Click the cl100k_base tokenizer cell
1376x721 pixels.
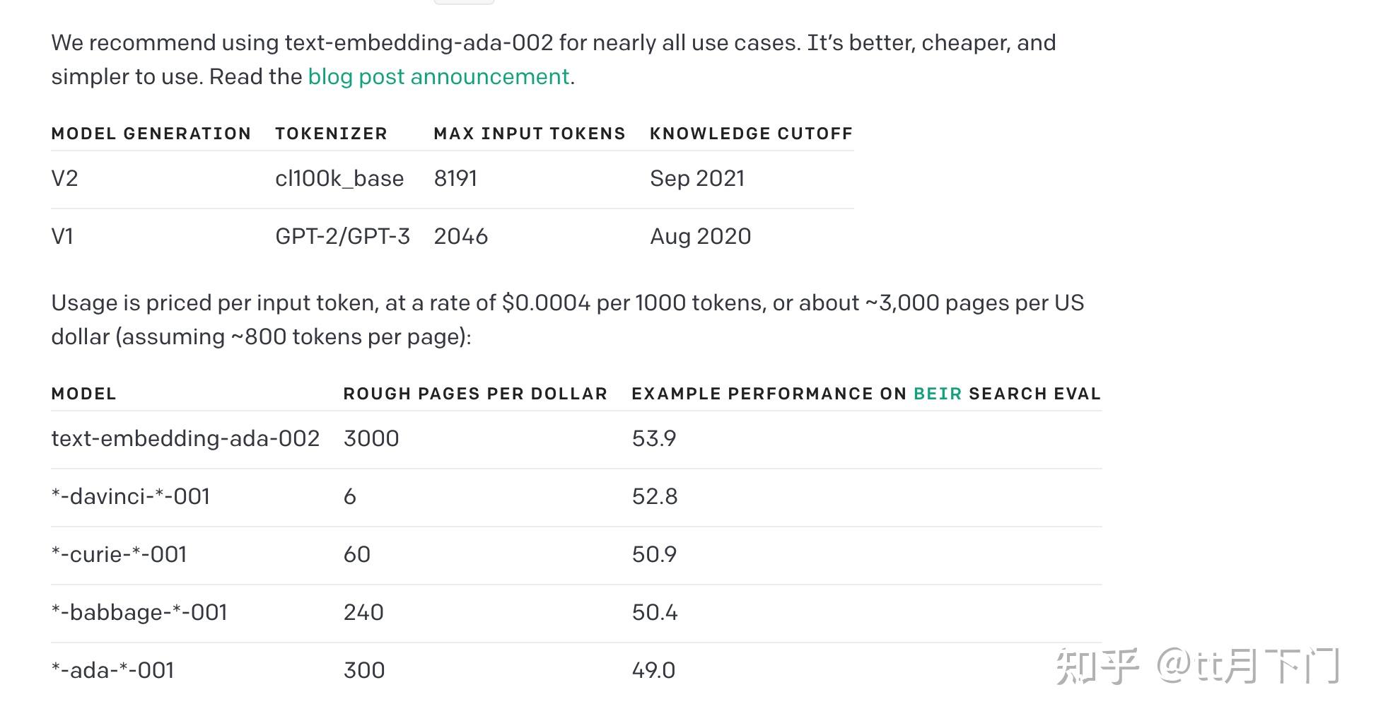[339, 178]
